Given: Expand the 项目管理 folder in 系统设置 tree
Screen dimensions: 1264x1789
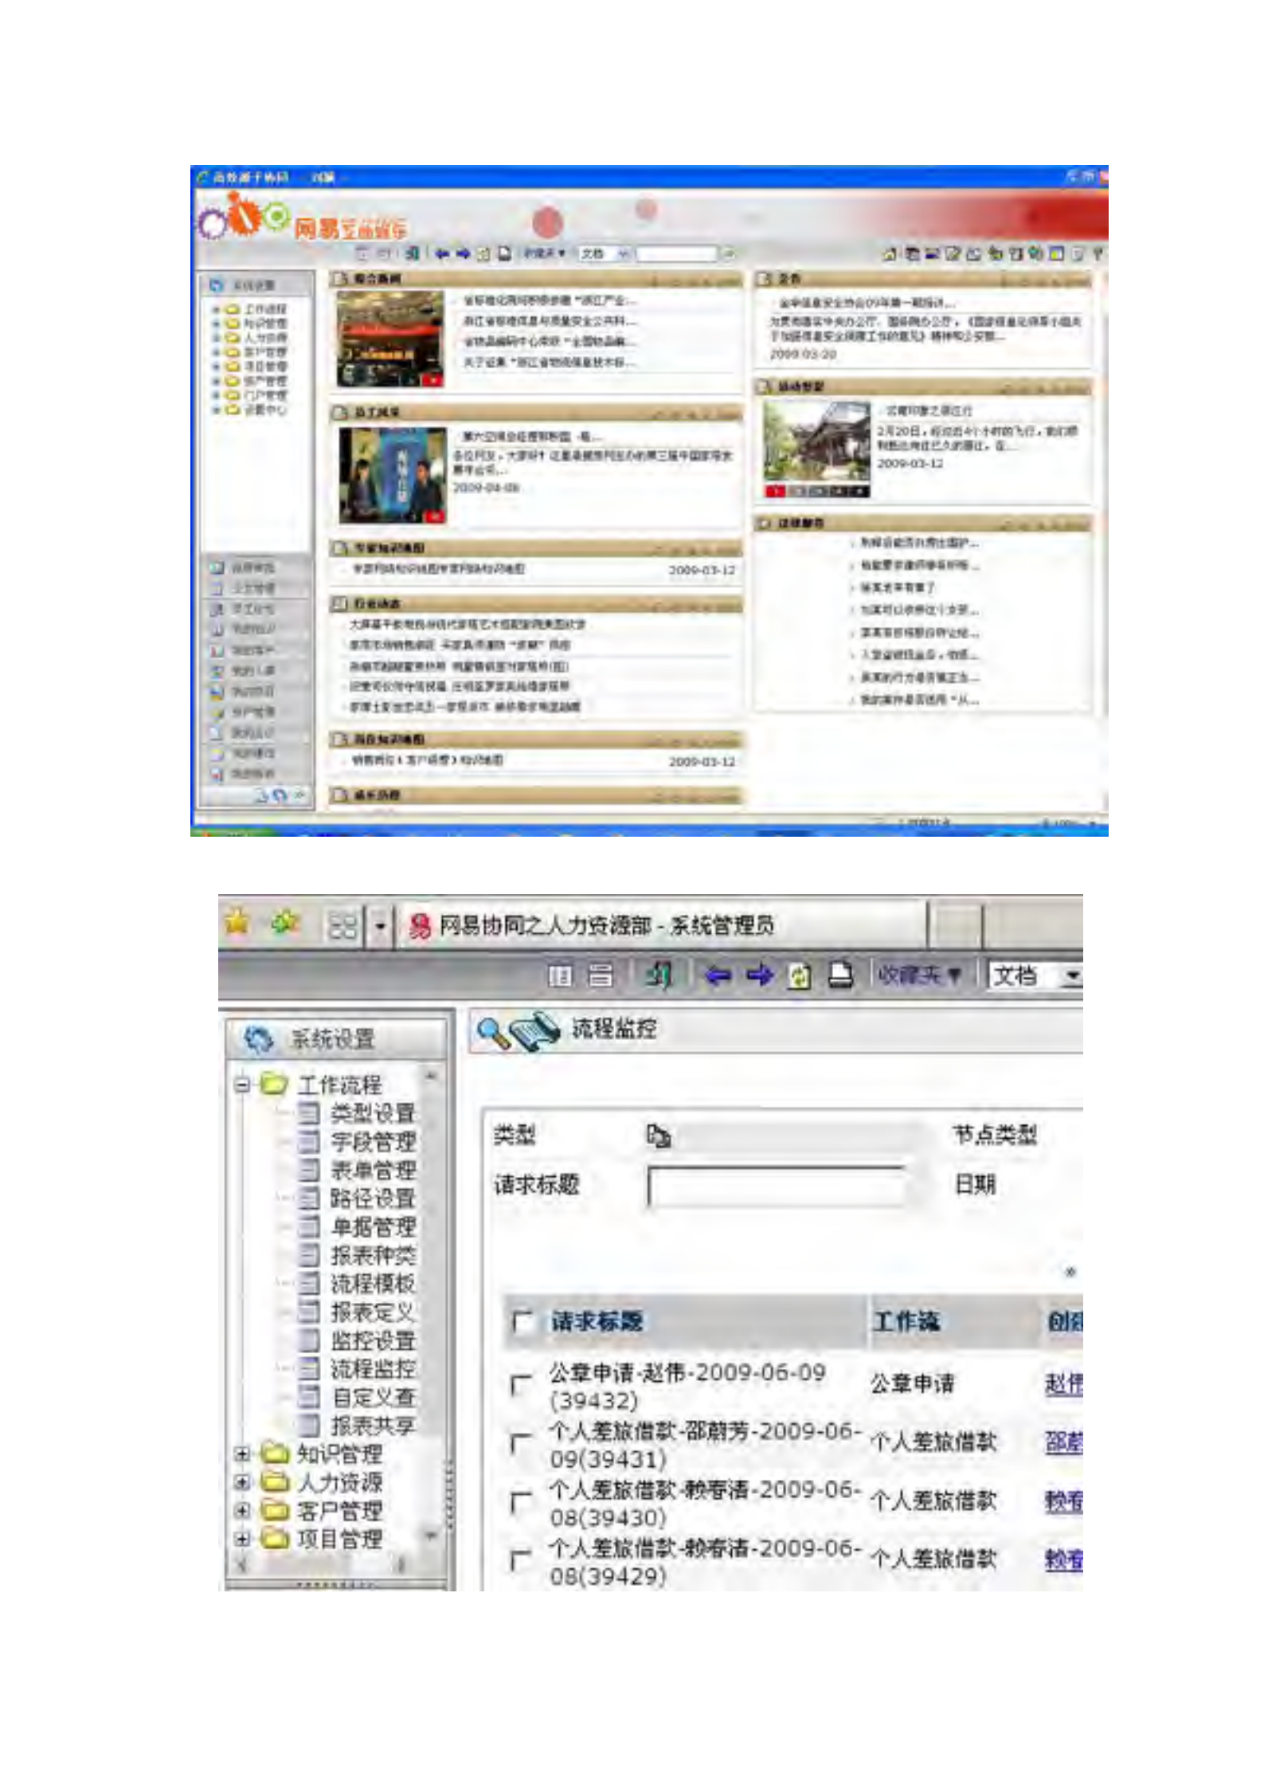Looking at the screenshot, I should coord(242,1540).
